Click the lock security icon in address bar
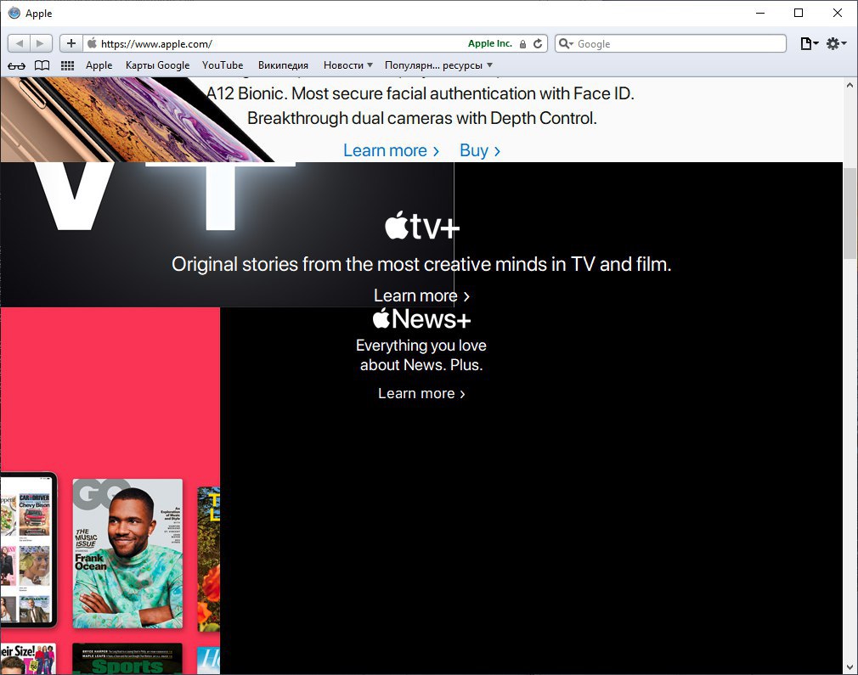The image size is (858, 675). (x=522, y=44)
